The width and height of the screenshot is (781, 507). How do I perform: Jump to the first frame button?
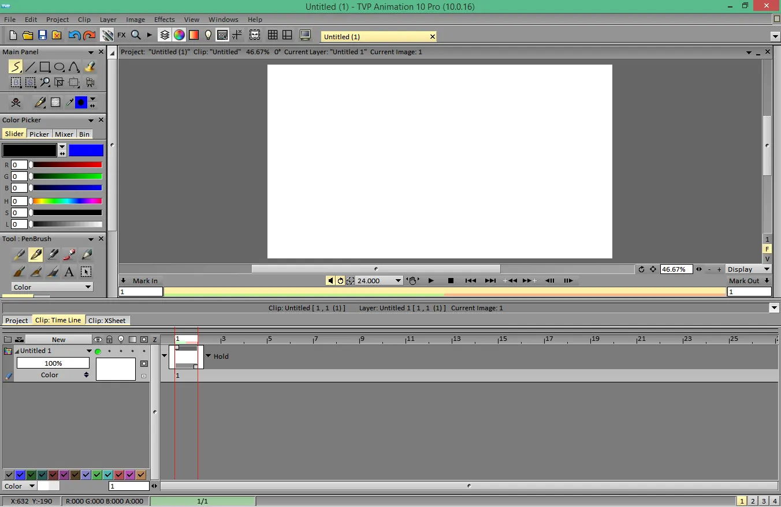[471, 281]
